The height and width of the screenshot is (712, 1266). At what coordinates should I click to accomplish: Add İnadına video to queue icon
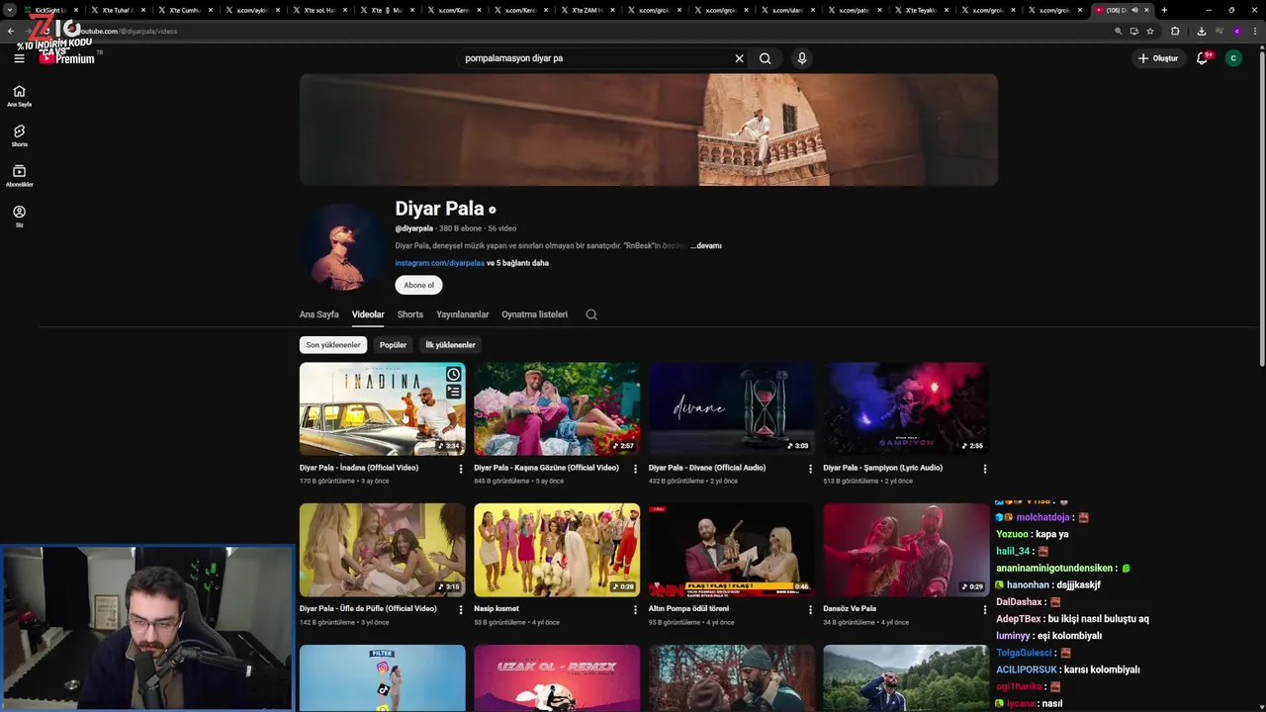pyautogui.click(x=453, y=392)
